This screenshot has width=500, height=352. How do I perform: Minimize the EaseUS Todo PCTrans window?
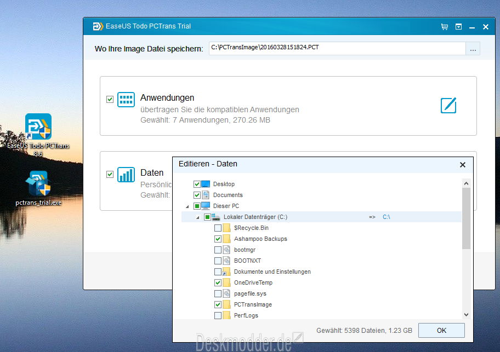[472, 27]
